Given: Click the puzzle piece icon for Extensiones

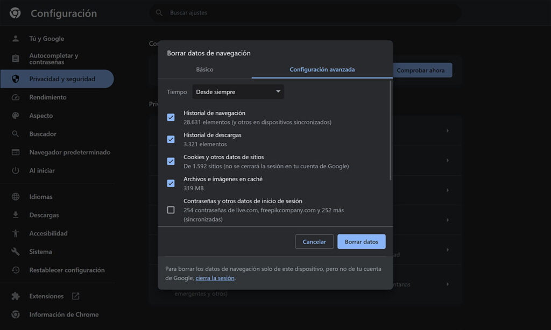Looking at the screenshot, I should tap(16, 296).
